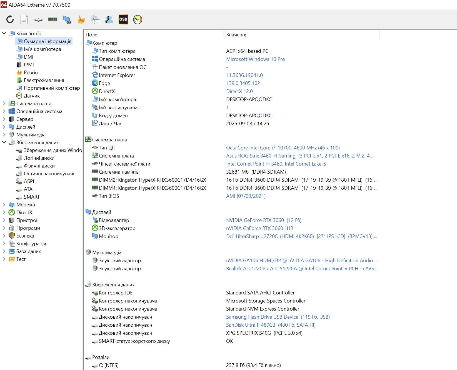Screen dimensions: 457x370
Task: Click the memory module toolbar icon
Action: pyautogui.click(x=53, y=19)
